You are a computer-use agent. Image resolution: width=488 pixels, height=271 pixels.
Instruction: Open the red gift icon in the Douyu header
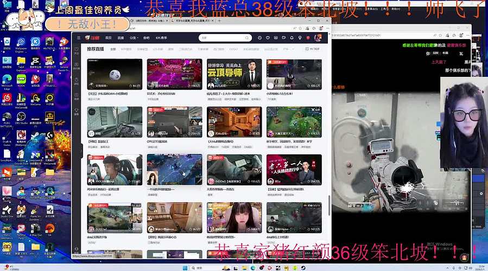[x=308, y=37]
